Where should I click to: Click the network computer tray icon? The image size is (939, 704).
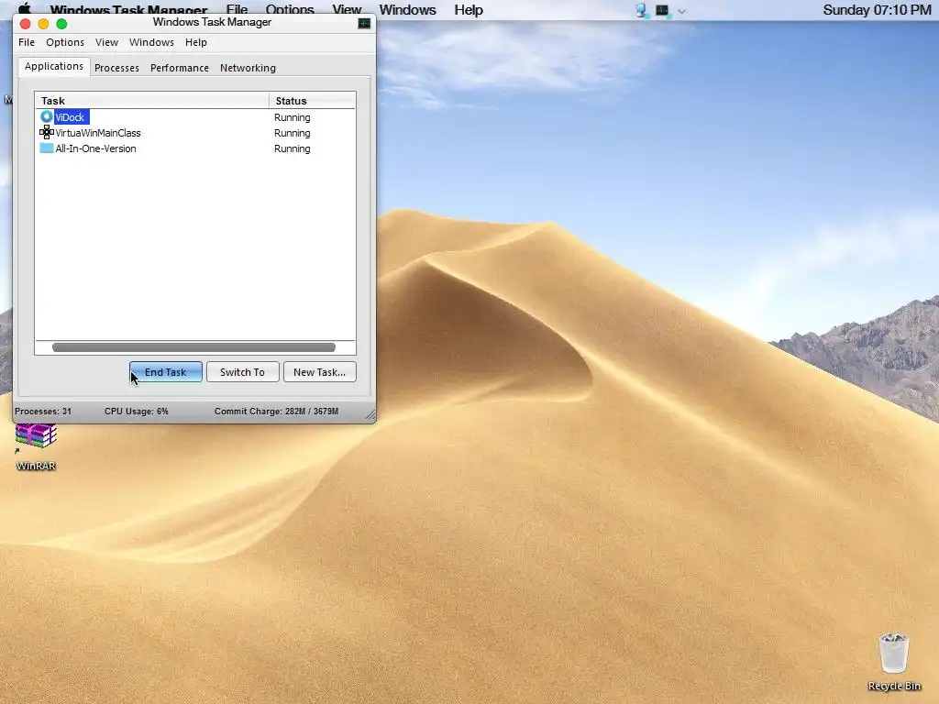(x=641, y=10)
